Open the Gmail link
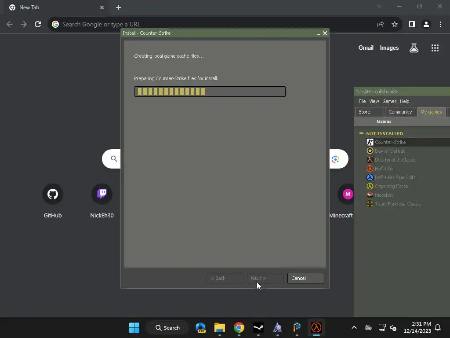 tap(366, 48)
